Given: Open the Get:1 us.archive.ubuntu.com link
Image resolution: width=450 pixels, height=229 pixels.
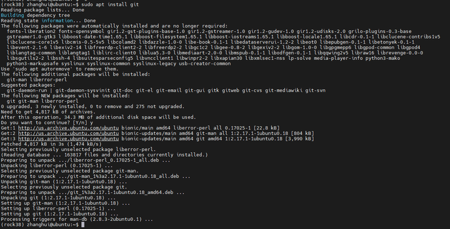Looking at the screenshot, I should coord(68,128).
